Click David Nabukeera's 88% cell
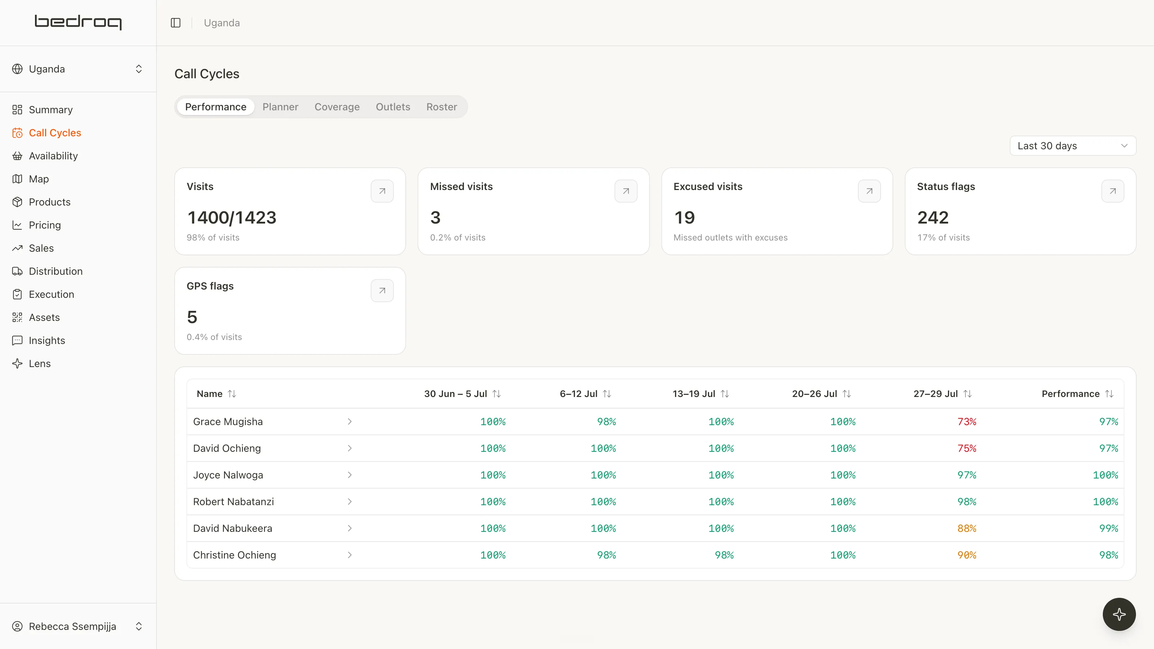This screenshot has height=649, width=1154. [x=967, y=529]
